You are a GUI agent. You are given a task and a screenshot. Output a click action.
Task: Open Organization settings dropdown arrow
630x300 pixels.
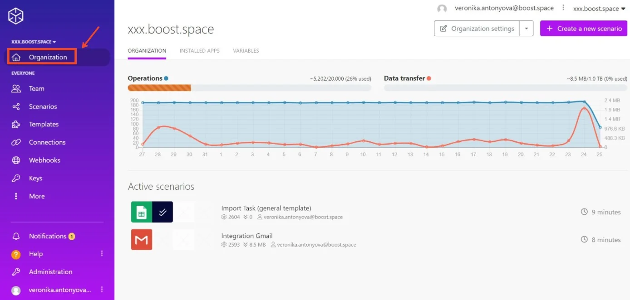coord(527,29)
